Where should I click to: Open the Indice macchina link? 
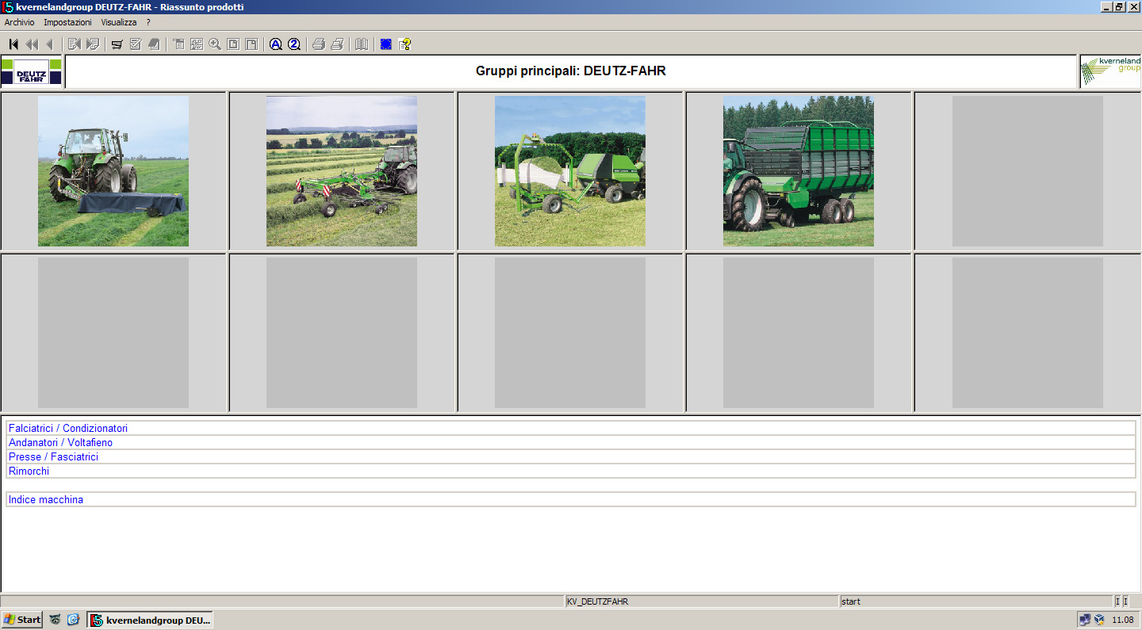coord(46,500)
